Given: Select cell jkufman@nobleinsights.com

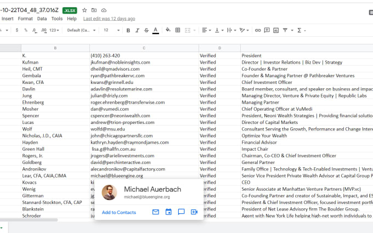Looking at the screenshot, I should [144, 62].
